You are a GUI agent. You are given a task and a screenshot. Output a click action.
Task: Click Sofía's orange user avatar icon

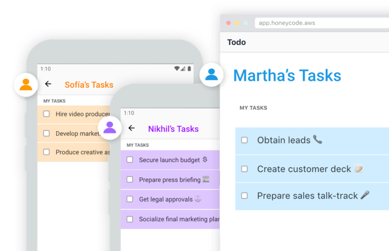pyautogui.click(x=26, y=85)
